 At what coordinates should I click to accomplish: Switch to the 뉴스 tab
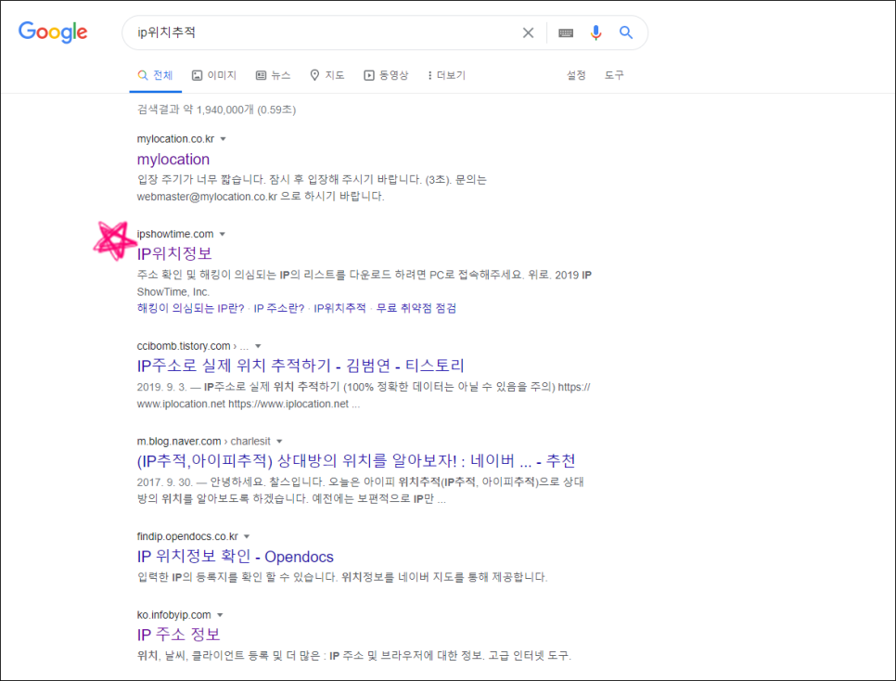[x=273, y=75]
